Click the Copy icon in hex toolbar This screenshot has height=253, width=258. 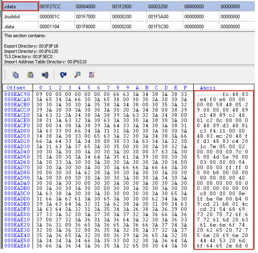tap(16, 75)
